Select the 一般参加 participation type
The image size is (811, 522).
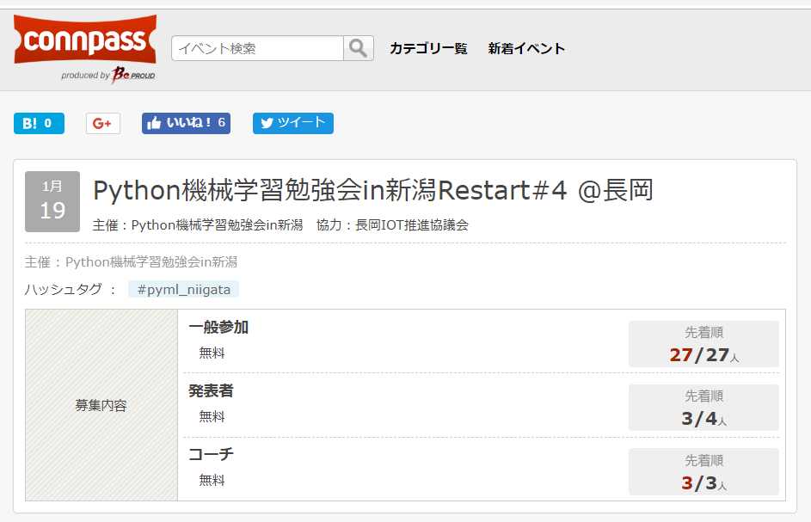tap(218, 328)
